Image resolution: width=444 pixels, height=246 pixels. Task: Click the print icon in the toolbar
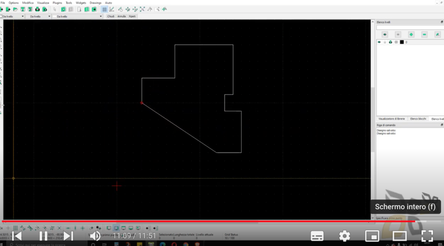(37, 10)
